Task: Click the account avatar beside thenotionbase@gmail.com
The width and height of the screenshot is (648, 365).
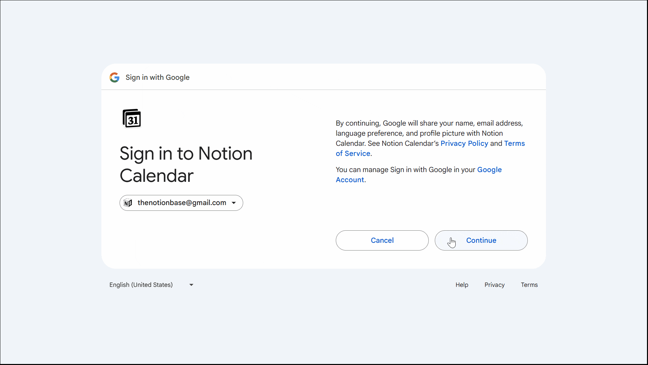Action: 128,203
